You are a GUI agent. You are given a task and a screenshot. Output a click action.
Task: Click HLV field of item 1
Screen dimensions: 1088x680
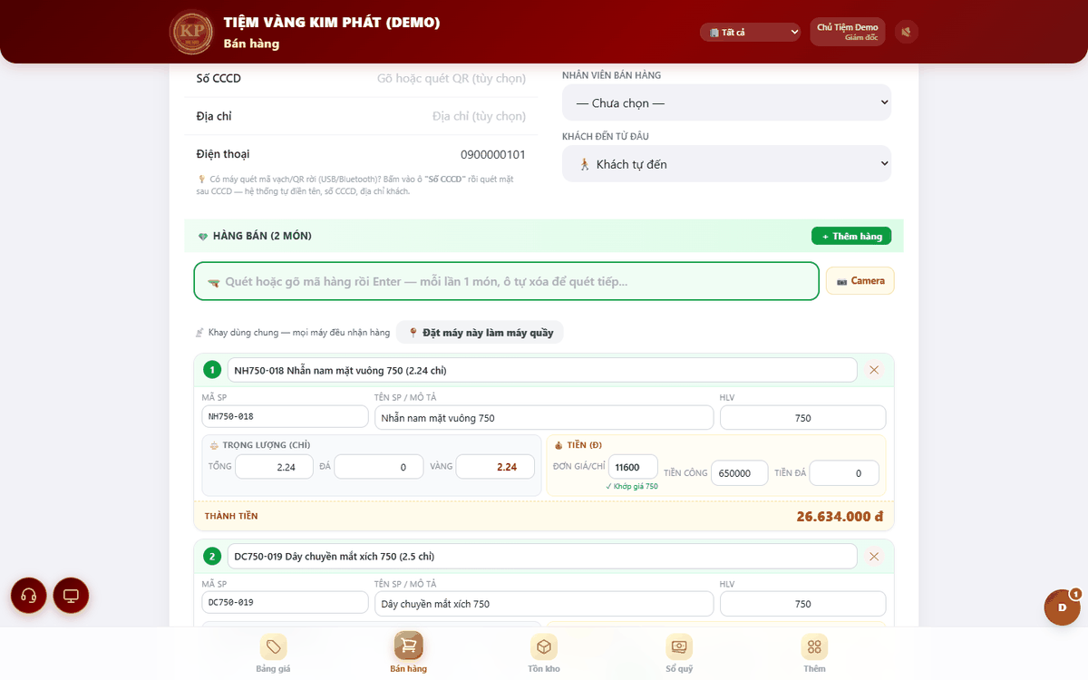(x=802, y=418)
